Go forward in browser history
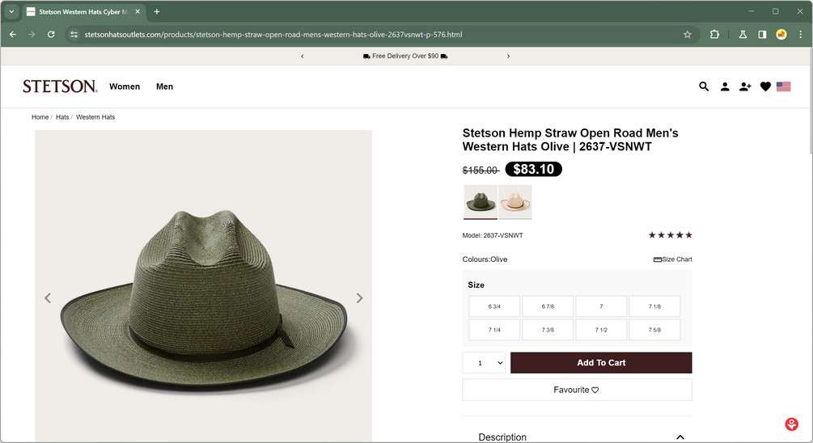 pyautogui.click(x=32, y=34)
